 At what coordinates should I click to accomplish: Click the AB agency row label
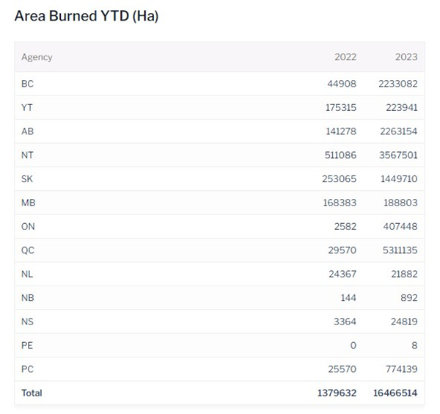pyautogui.click(x=28, y=131)
